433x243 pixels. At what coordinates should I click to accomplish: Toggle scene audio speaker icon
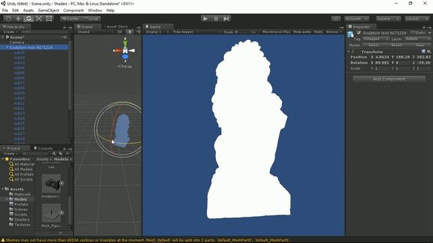tap(138, 32)
